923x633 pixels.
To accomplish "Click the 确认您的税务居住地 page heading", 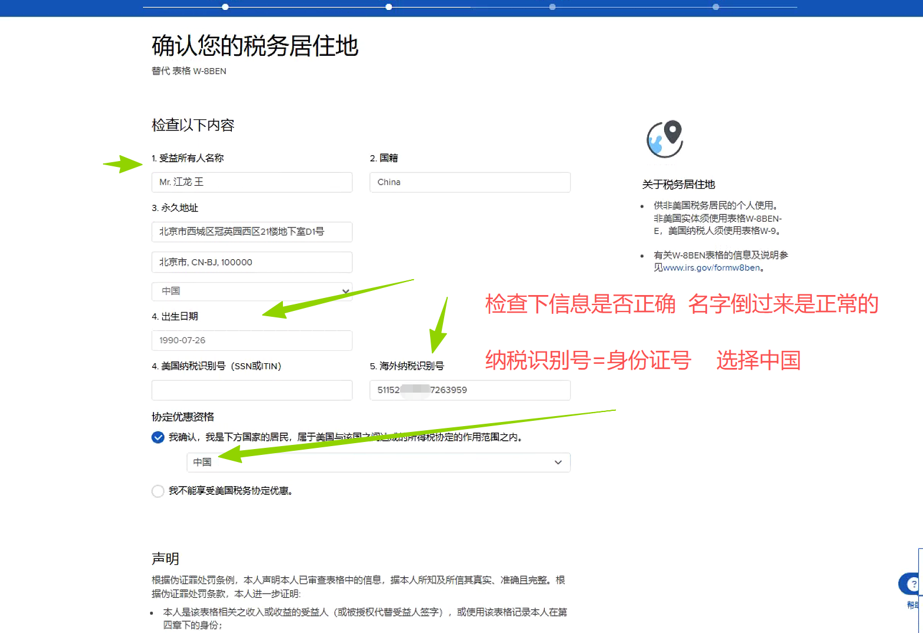I will point(255,46).
